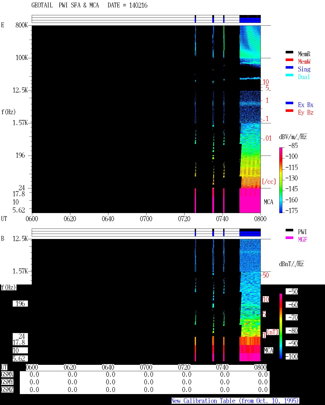Viewport: 325px width, 405px height.
Task: Click the Ex Bx legend label
Action: (x=306, y=105)
